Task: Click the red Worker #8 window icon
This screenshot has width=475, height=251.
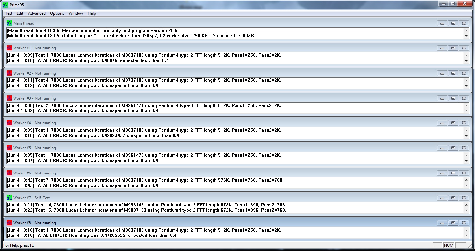Action: point(9,223)
